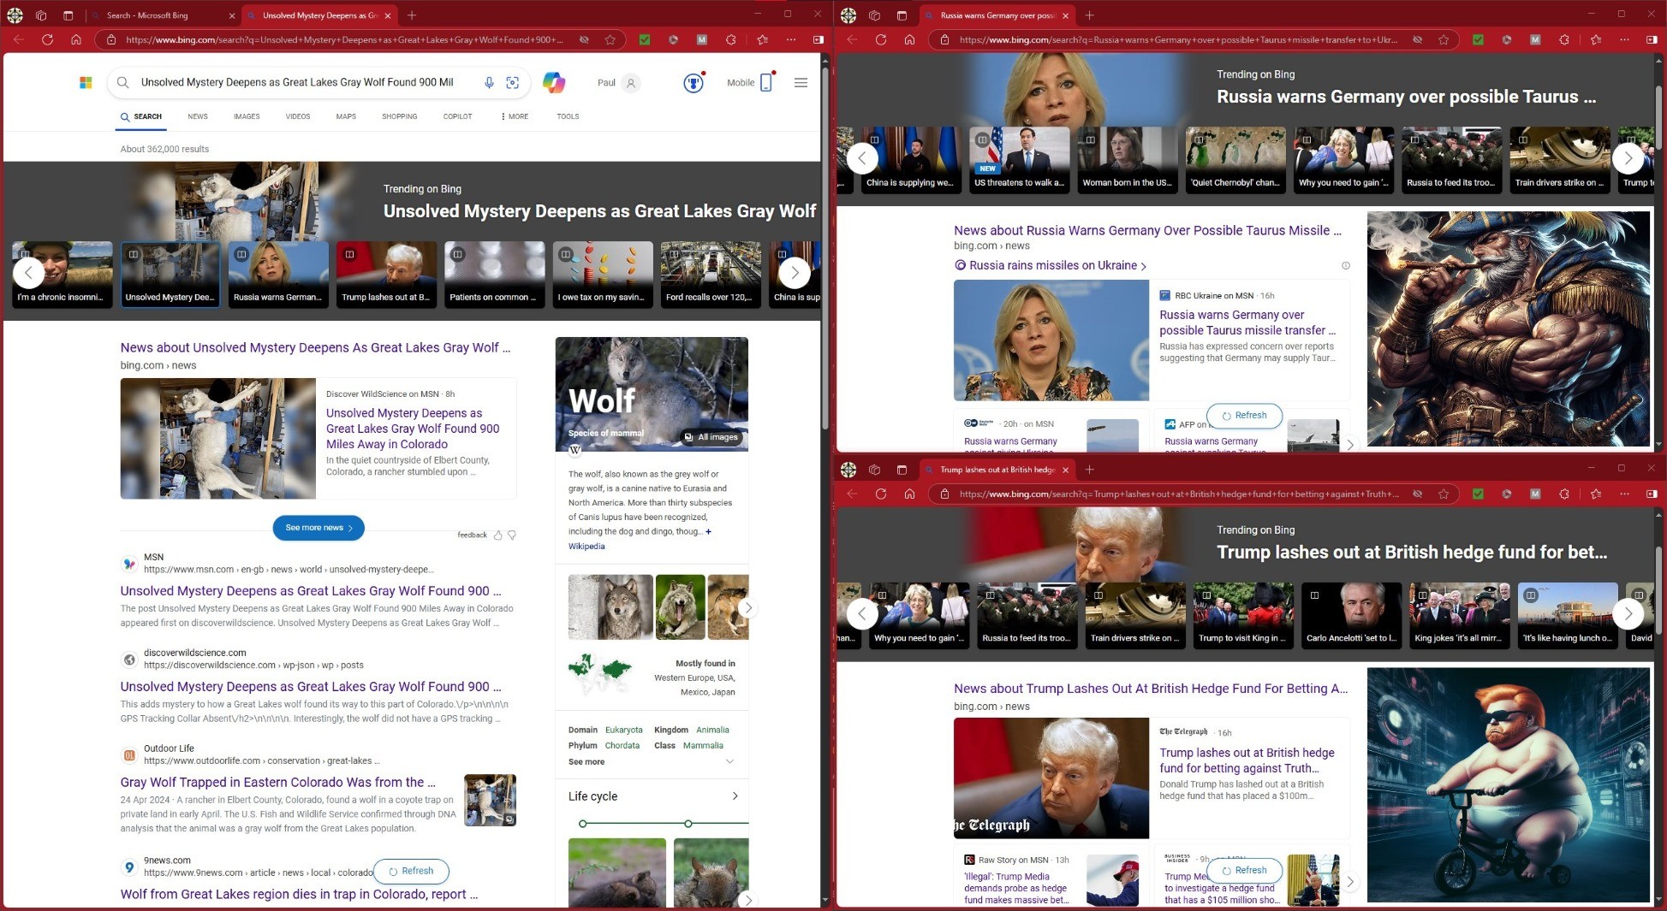Open workspaces icon in bottom-right Trump window
Viewport: 1667px width, 911px height.
(x=874, y=470)
